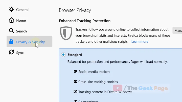Select the Standard protection radio button
Screen dimensions: 182x102
click(x=63, y=55)
